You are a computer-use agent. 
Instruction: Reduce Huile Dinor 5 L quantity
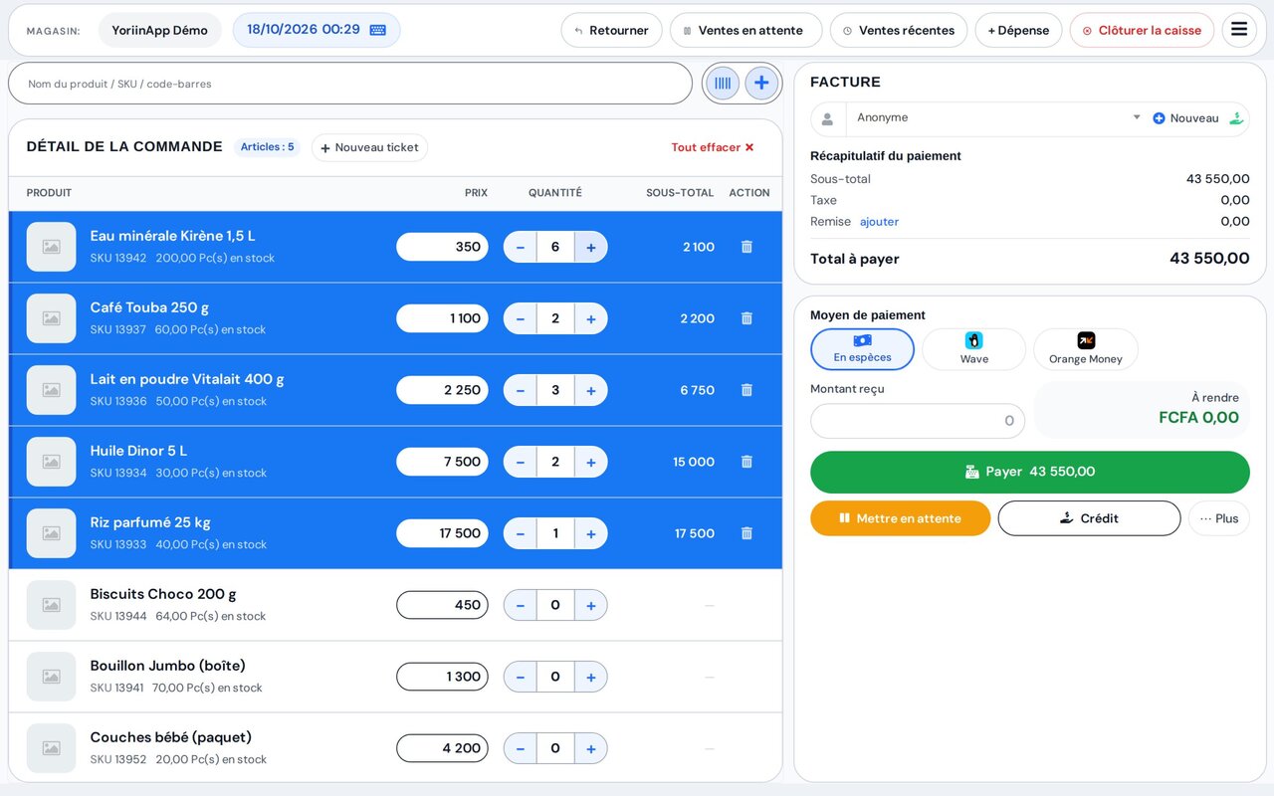(521, 462)
